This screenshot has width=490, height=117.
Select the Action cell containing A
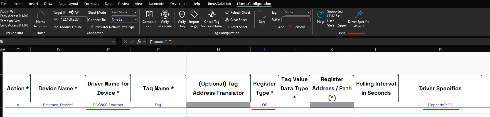coord(18,105)
